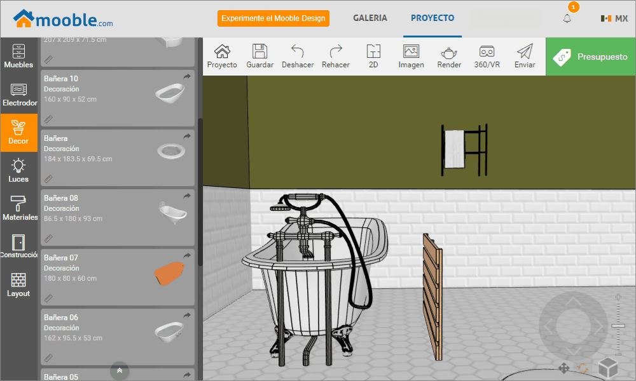The width and height of the screenshot is (636, 381).
Task: Select the Decor sidebar category
Action: pos(18,133)
